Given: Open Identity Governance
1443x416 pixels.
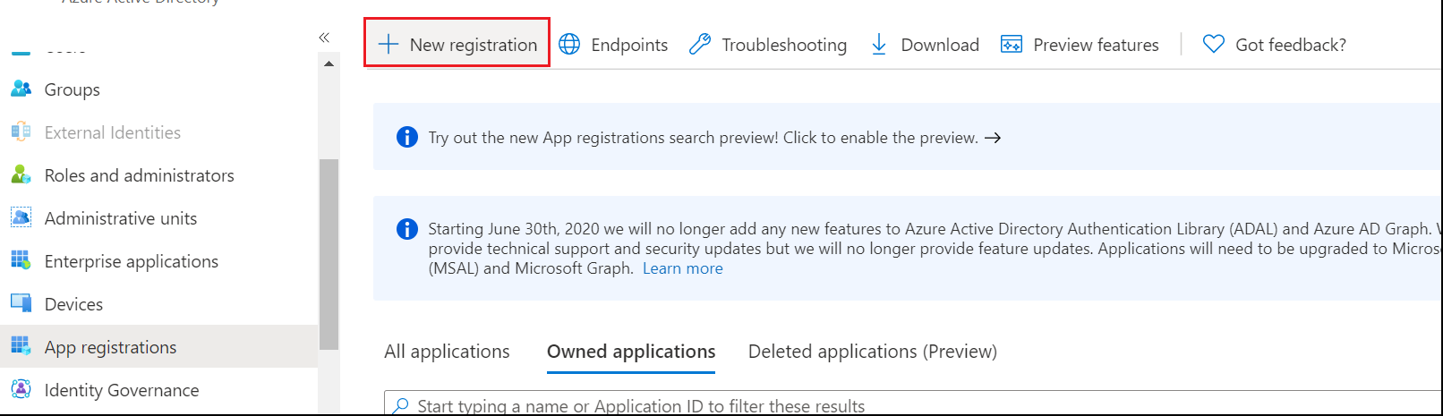Looking at the screenshot, I should click(x=121, y=390).
